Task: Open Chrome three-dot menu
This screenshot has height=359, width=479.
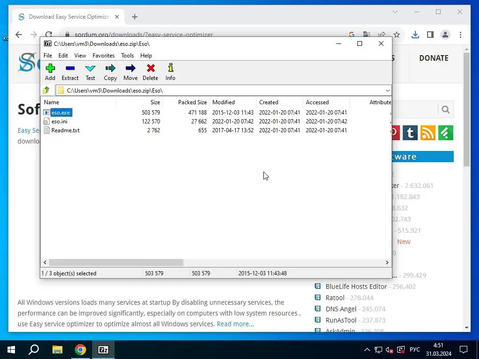Action: point(460,35)
